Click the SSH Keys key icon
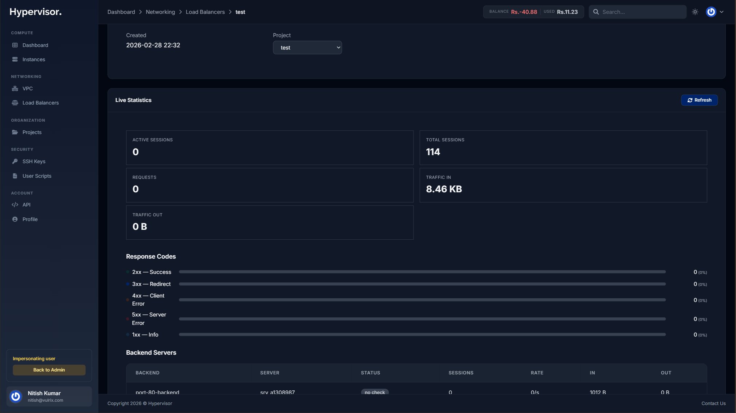The height and width of the screenshot is (413, 736). 15,161
